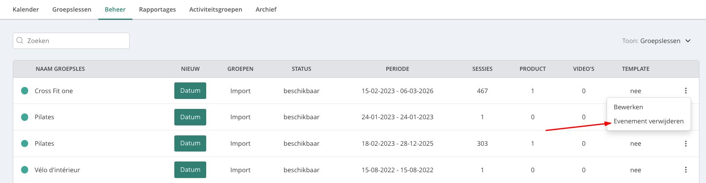
Task: Click the NAAM GROEPSLES column header
Action: click(60, 69)
